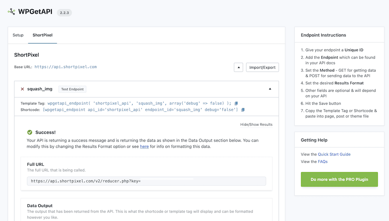Switch to the Setup tab
This screenshot has width=389, height=221.
pos(18,35)
